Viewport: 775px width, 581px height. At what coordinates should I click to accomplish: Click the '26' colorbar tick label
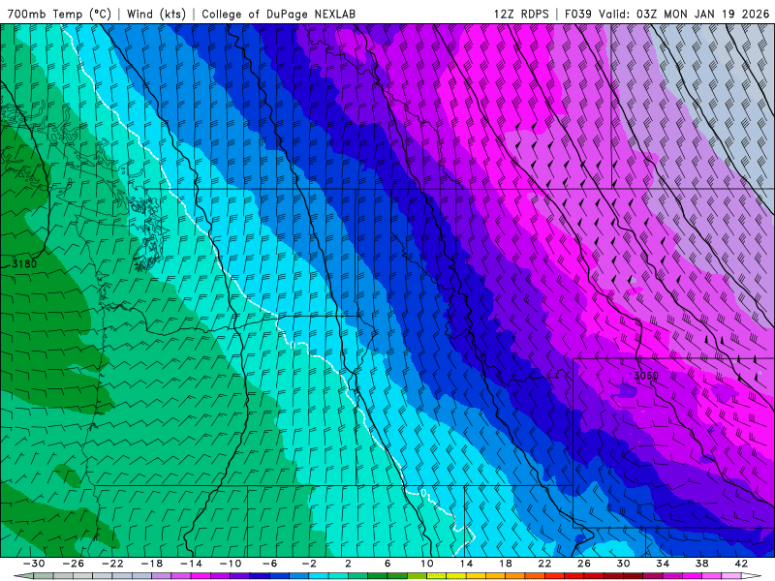584,564
